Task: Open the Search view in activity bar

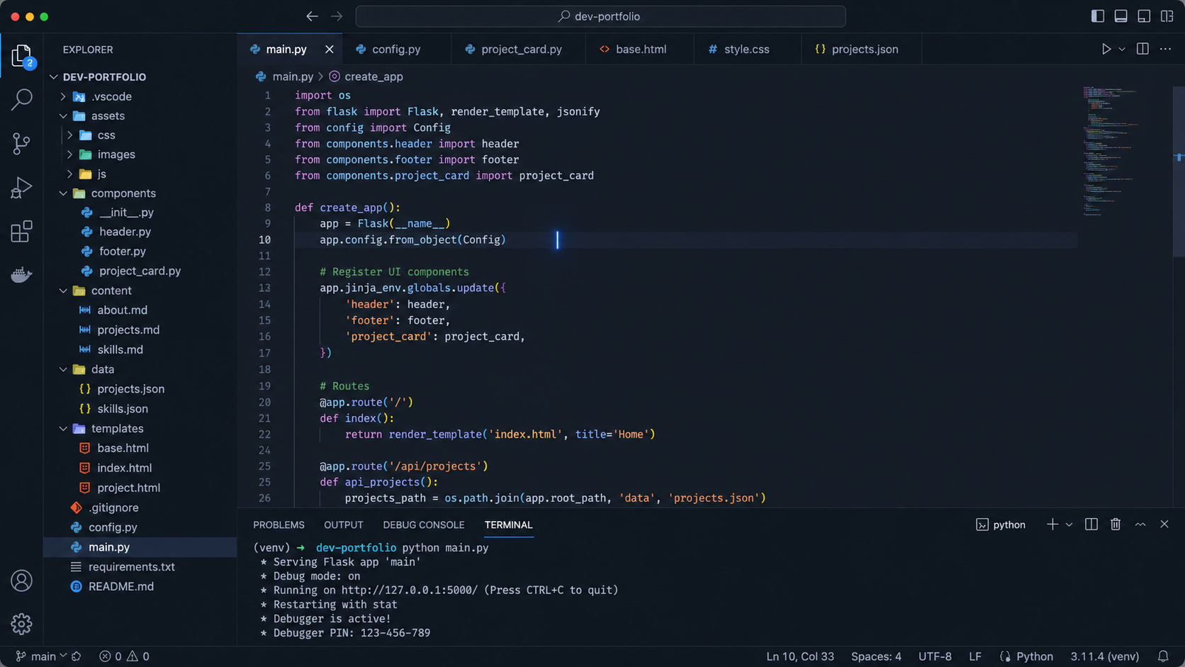Action: pos(21,99)
